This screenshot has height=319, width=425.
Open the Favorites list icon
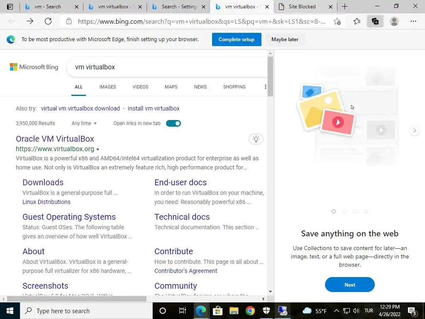point(357,21)
